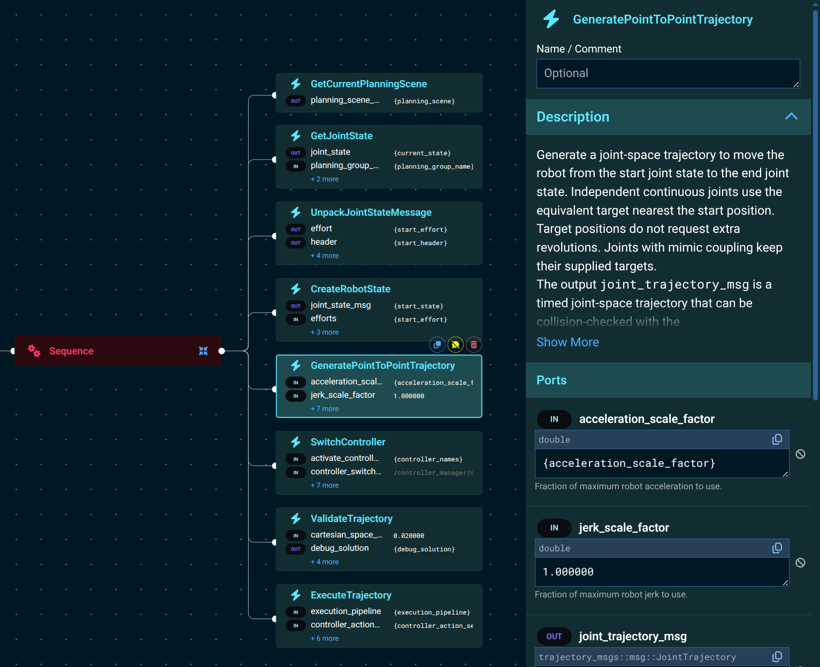Click the 0.020000 value on ValidateTrajectory
820x667 pixels.
click(x=409, y=536)
